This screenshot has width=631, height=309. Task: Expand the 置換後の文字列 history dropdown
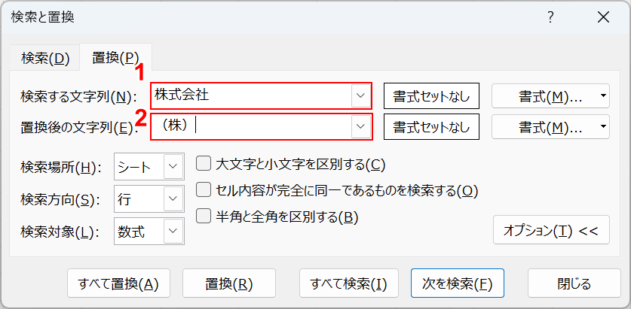(360, 126)
